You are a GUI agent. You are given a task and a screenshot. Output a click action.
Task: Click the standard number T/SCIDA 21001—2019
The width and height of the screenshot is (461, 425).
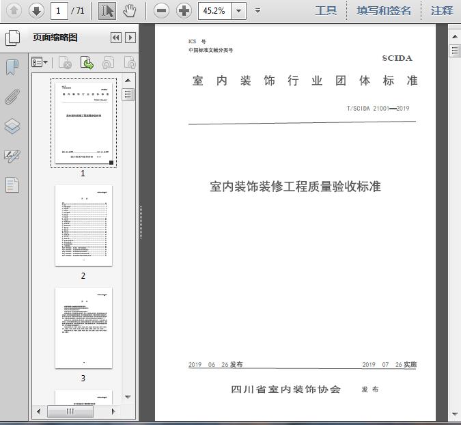click(378, 108)
